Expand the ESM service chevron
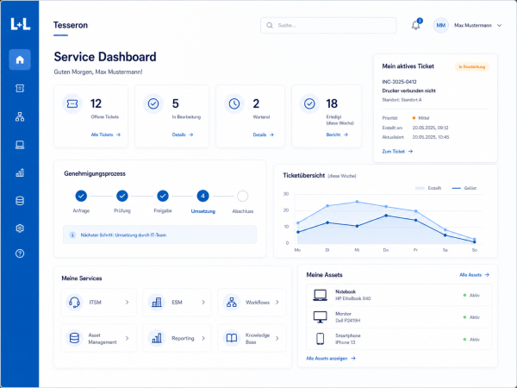 203,303
